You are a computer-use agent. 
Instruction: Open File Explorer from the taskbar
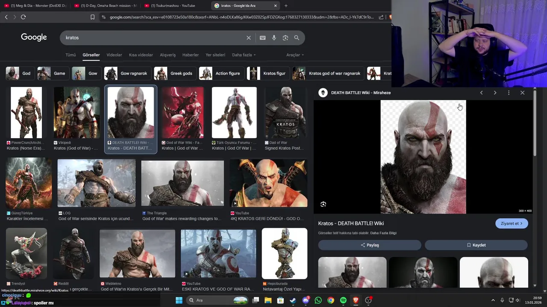coord(268,300)
